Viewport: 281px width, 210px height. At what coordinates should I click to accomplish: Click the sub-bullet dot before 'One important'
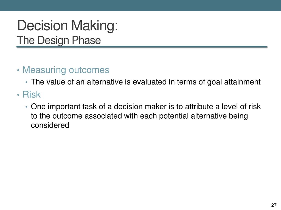pyautogui.click(x=27, y=107)
